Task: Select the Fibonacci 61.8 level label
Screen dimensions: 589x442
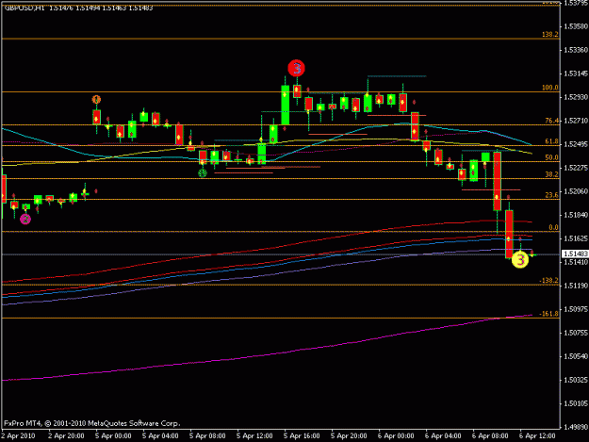Action: (x=551, y=141)
